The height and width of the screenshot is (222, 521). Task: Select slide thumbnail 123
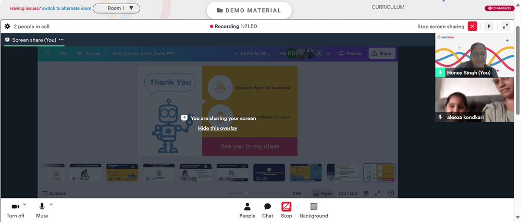pos(379,172)
